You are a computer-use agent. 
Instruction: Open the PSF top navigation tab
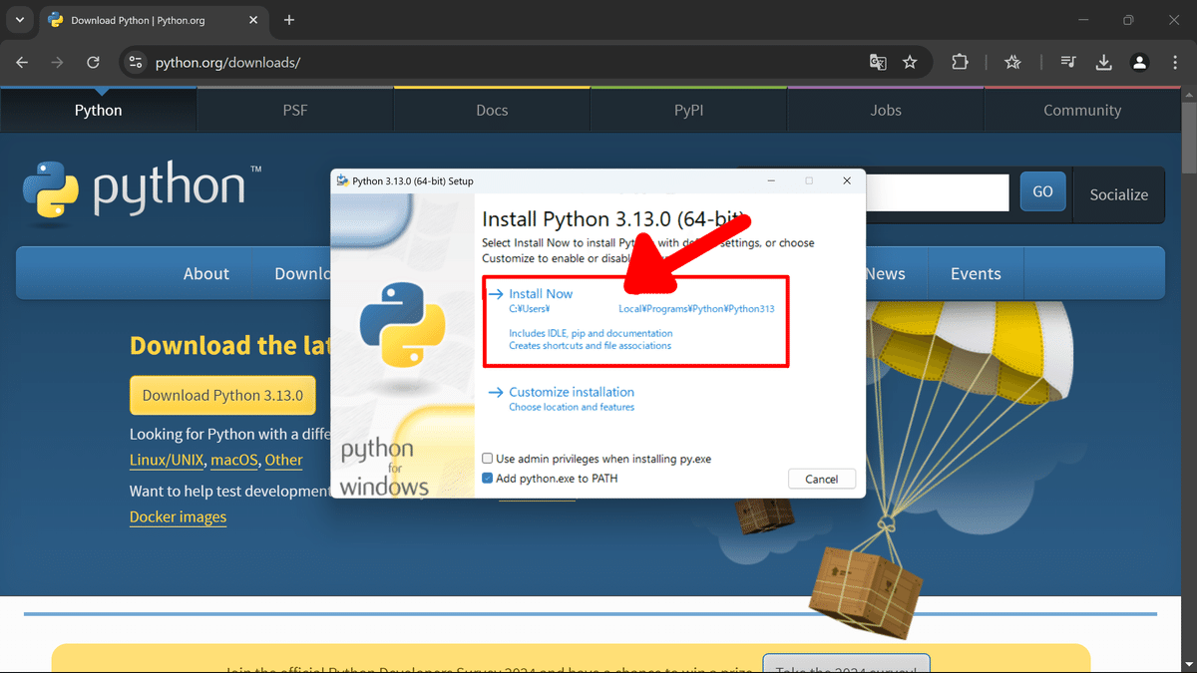point(295,110)
